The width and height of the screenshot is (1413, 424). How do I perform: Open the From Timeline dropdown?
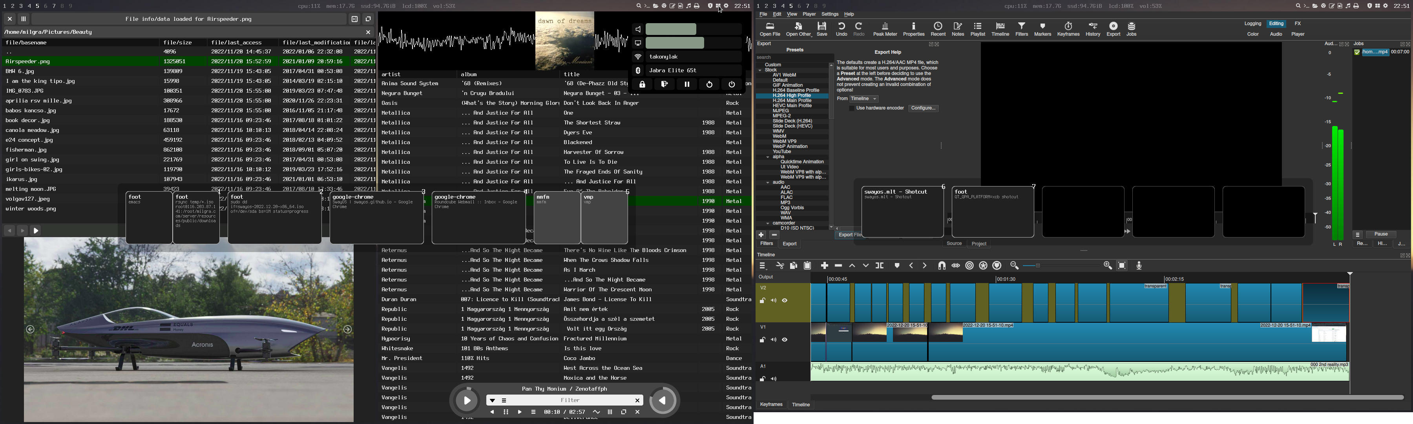pos(864,99)
